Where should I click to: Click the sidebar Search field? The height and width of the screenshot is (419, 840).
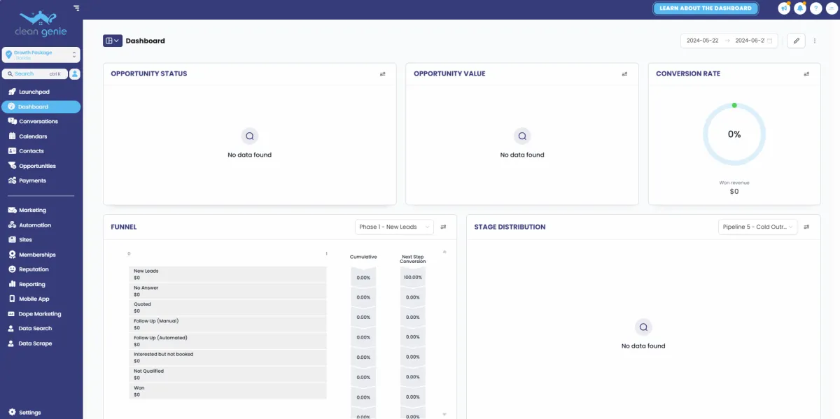(x=34, y=73)
